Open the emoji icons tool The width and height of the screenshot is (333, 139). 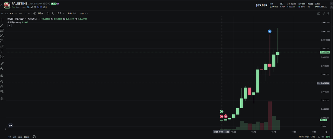click(2, 56)
